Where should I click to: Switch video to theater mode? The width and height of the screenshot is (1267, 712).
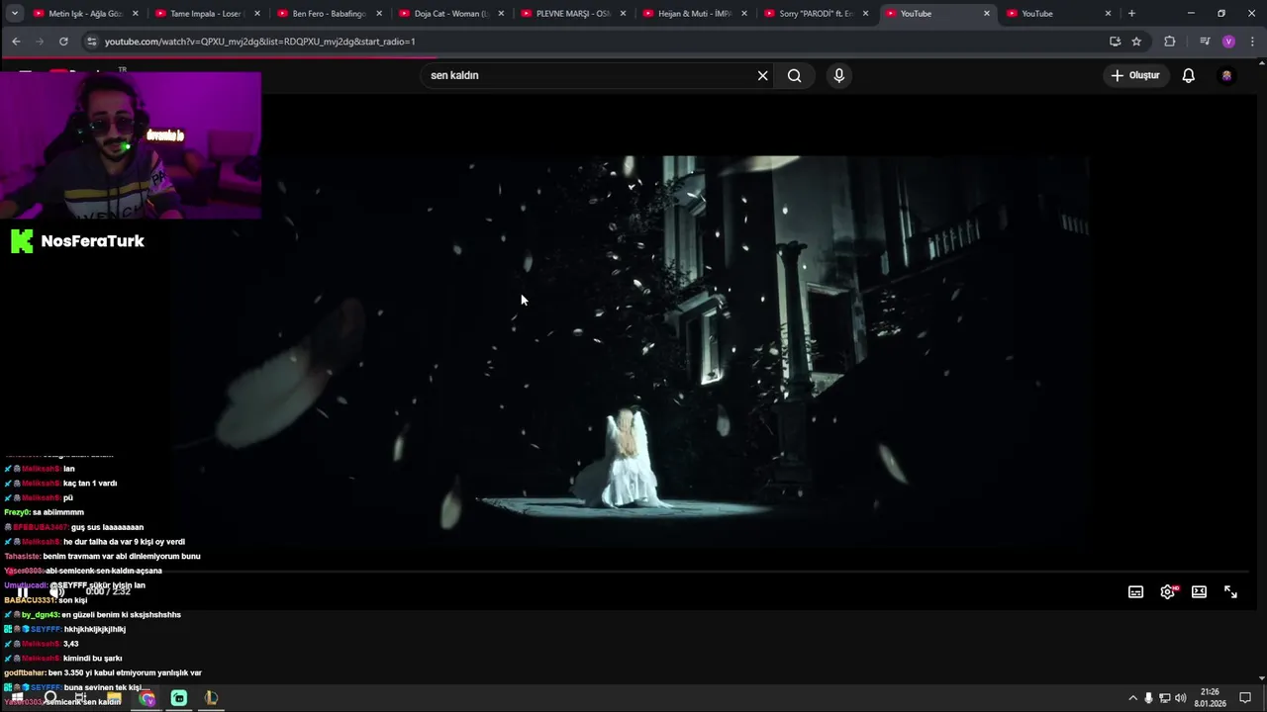click(x=1199, y=592)
